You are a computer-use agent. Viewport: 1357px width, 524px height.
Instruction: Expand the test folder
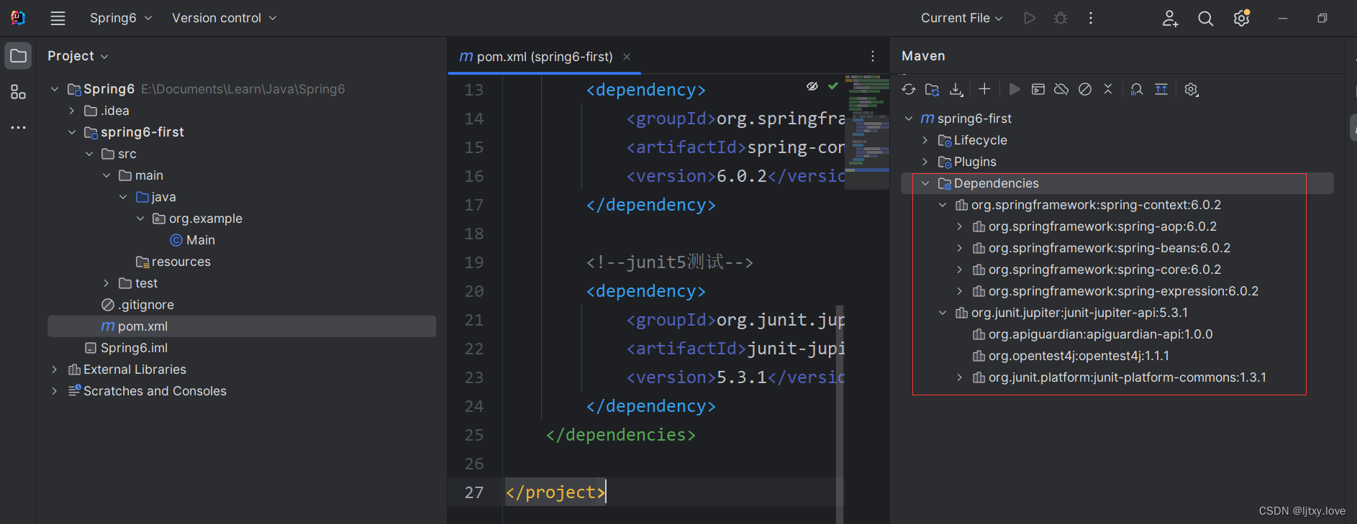(x=106, y=283)
